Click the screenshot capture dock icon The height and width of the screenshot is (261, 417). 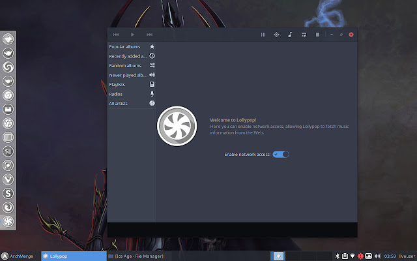pos(8,165)
